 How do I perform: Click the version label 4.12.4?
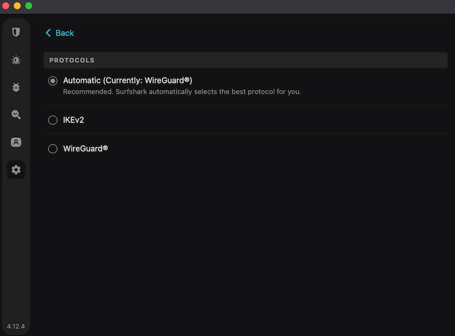16,326
